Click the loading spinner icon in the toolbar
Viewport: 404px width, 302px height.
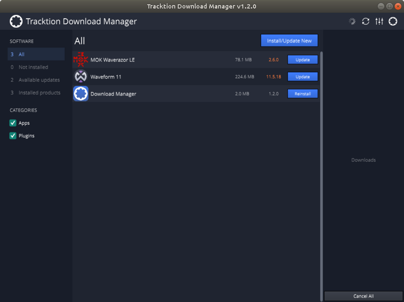352,21
